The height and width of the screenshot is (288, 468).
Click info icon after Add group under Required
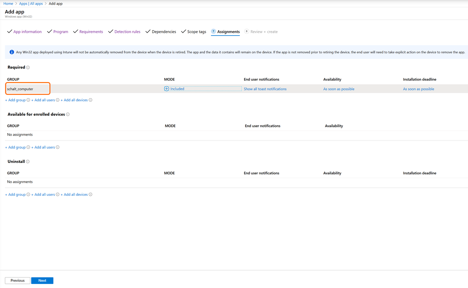point(28,100)
